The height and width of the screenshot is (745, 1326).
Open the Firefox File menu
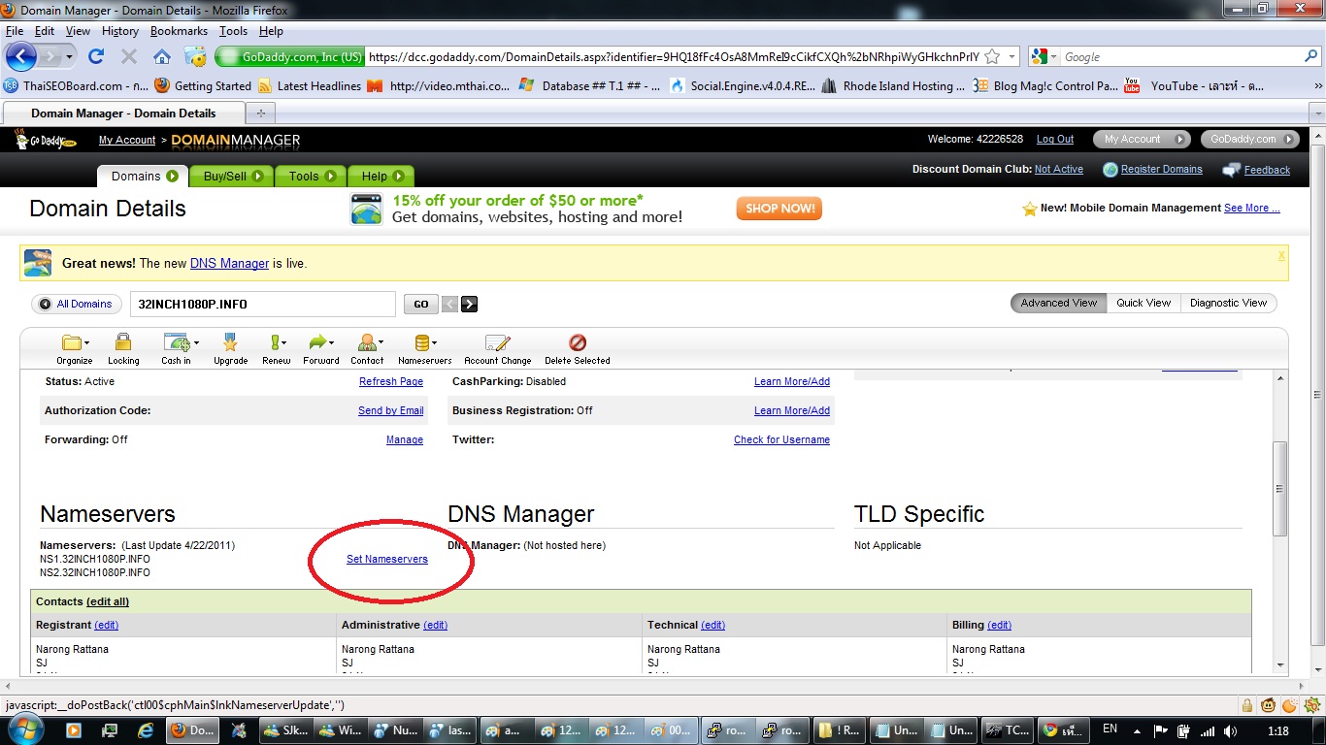(14, 31)
